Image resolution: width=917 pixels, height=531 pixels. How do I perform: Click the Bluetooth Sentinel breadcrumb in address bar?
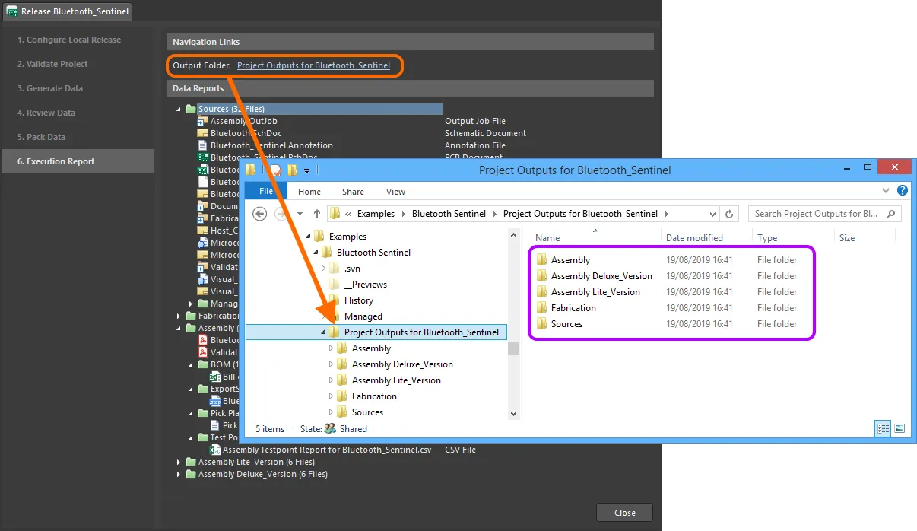449,214
